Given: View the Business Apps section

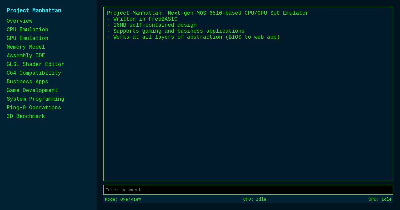Looking at the screenshot, I should pos(27,81).
